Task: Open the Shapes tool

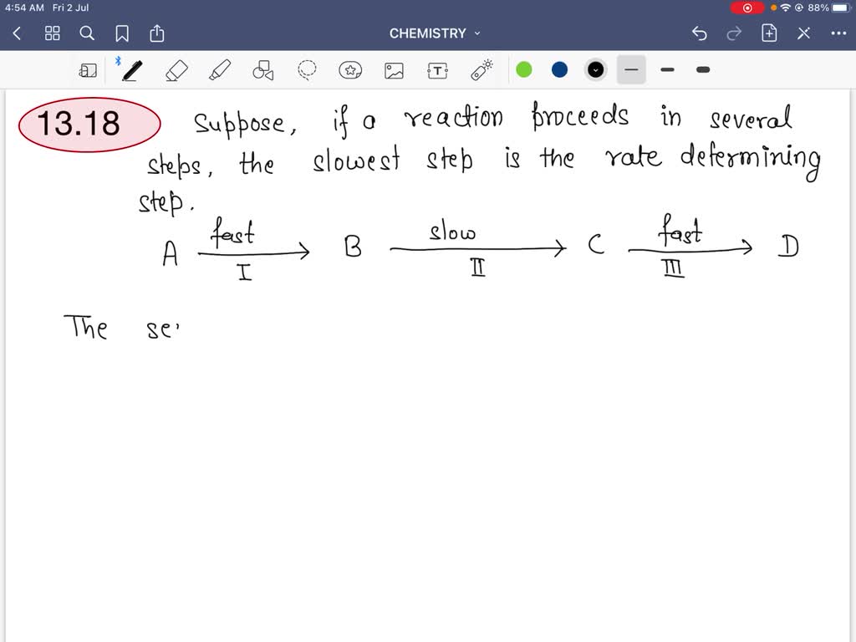Action: (x=263, y=70)
